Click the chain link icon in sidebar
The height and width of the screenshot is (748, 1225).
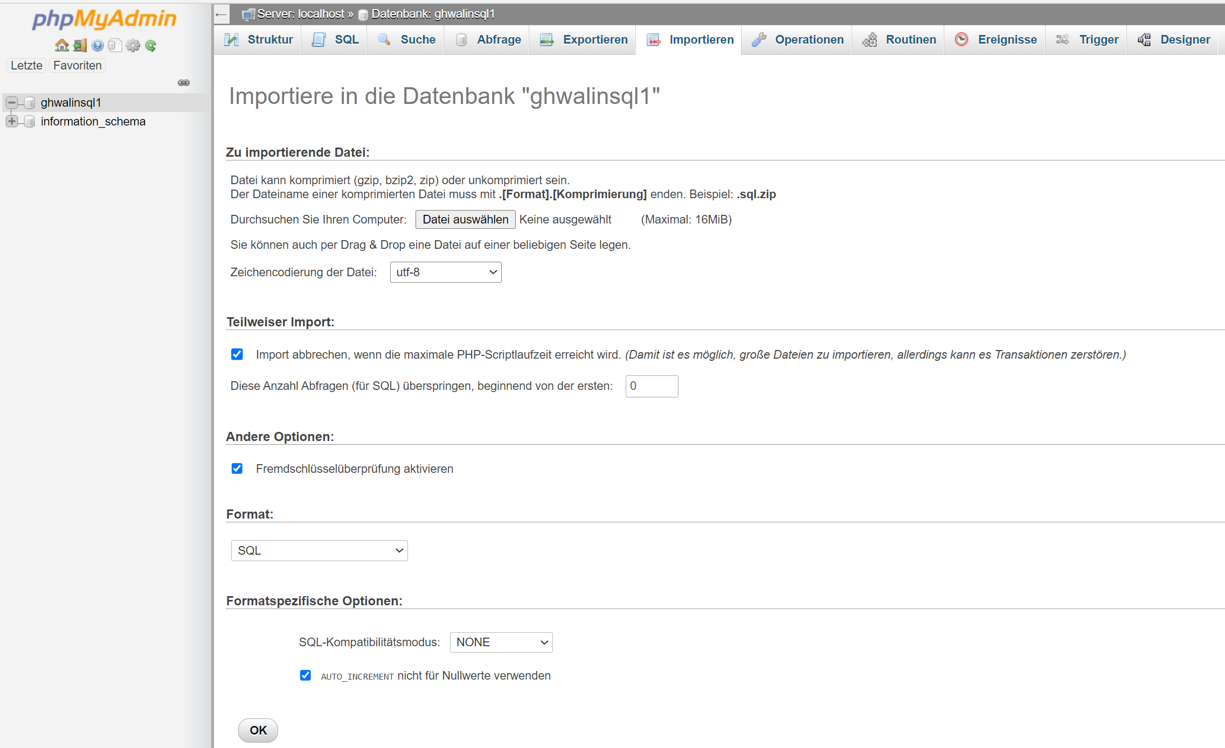point(184,82)
